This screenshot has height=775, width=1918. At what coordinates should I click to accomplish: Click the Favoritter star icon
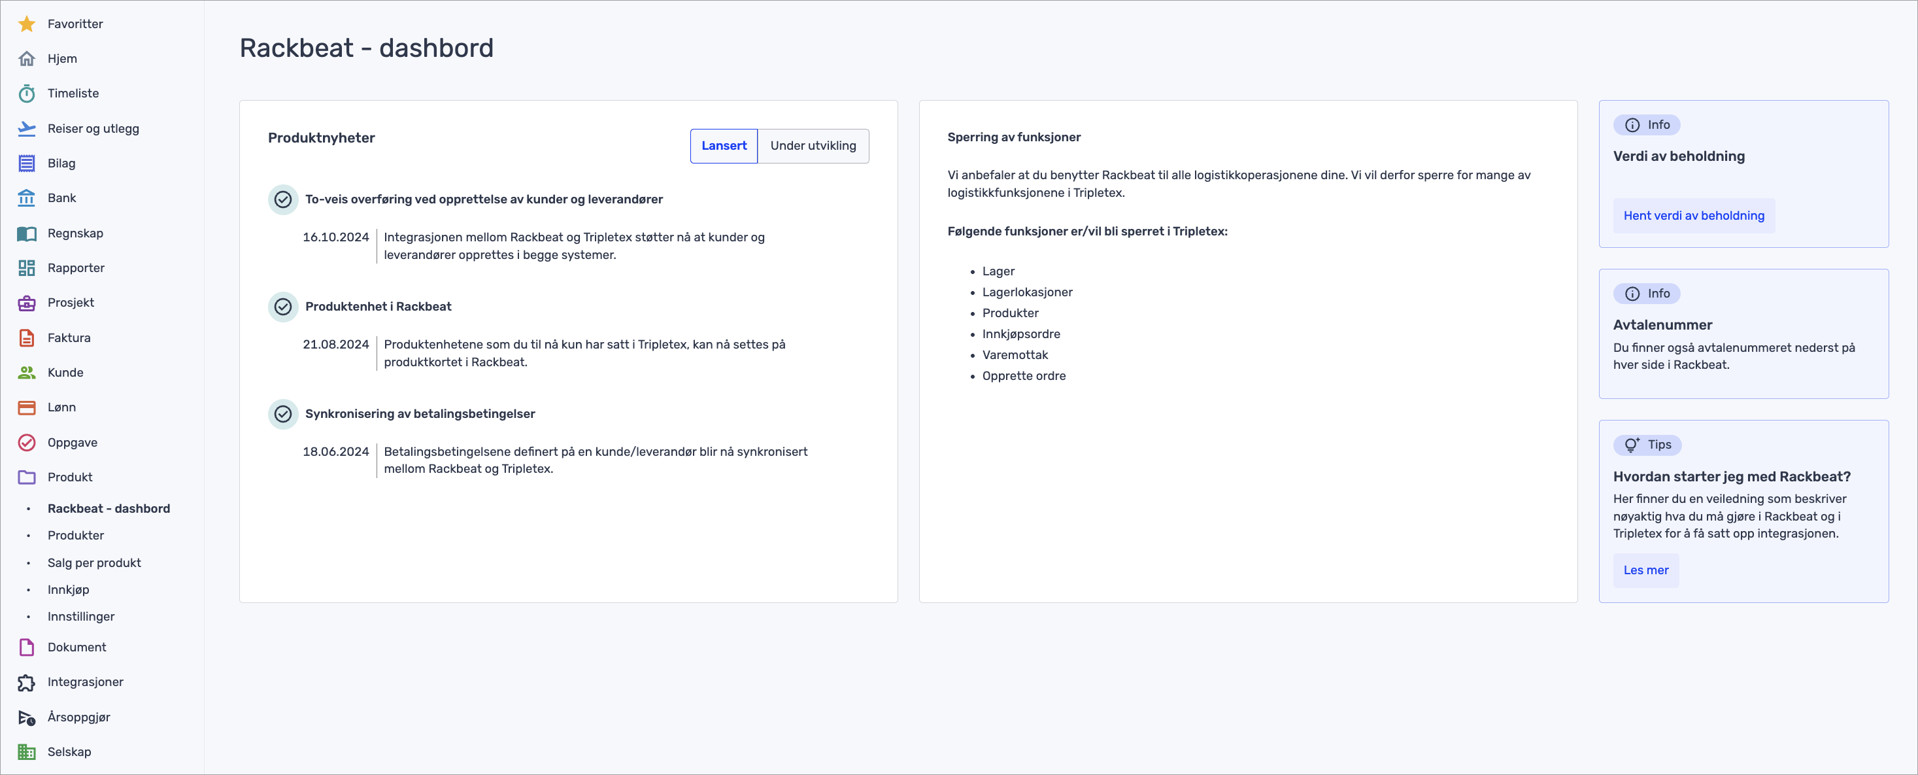(x=27, y=24)
